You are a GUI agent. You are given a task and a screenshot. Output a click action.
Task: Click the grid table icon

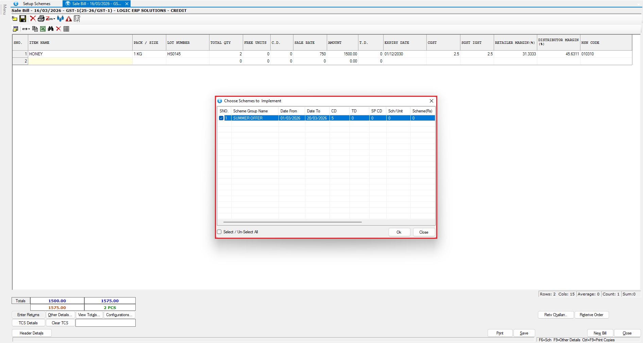click(66, 29)
